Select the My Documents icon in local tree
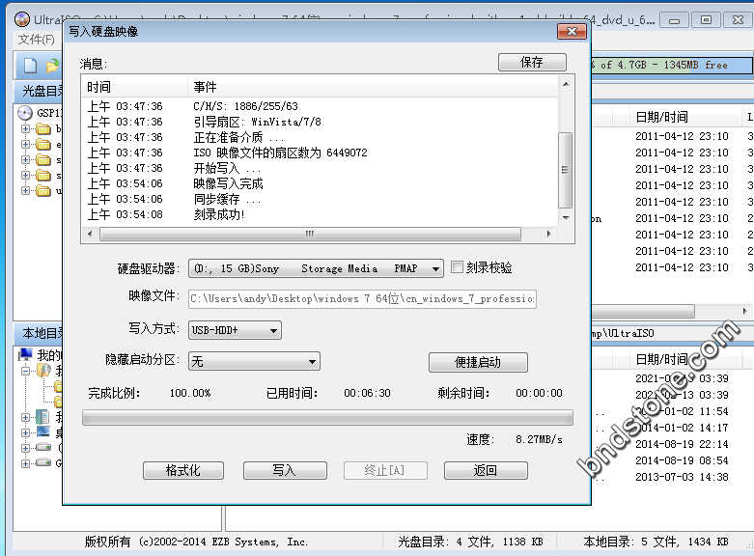Viewport: 754px width, 556px height. pyautogui.click(x=42, y=417)
